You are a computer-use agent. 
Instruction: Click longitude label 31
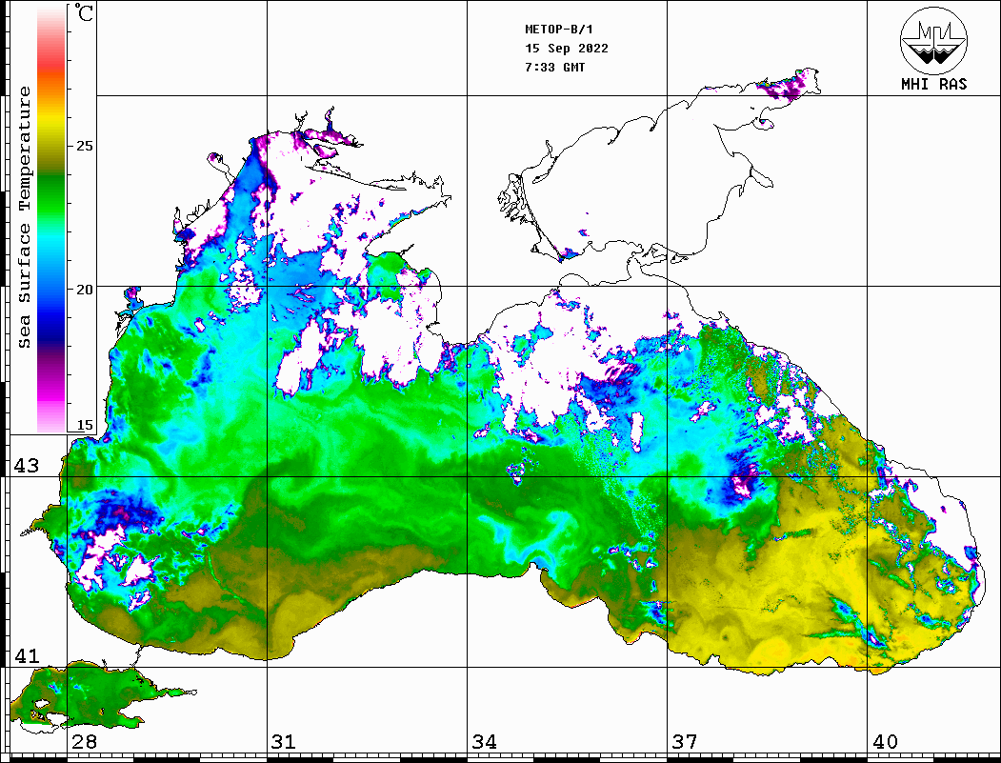point(284,742)
